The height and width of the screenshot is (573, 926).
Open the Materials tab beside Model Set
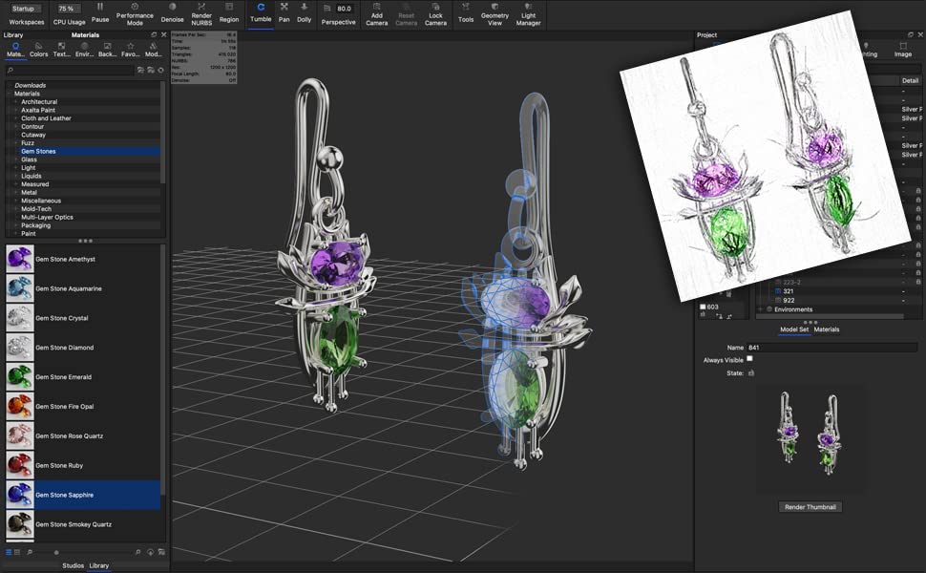point(827,329)
